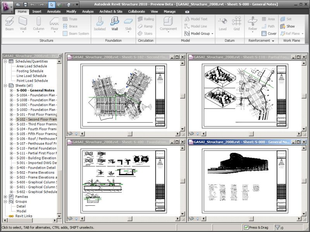Screen dimensions: 310x232
Task: Select the Foundation Wall tool
Action: pos(115,24)
